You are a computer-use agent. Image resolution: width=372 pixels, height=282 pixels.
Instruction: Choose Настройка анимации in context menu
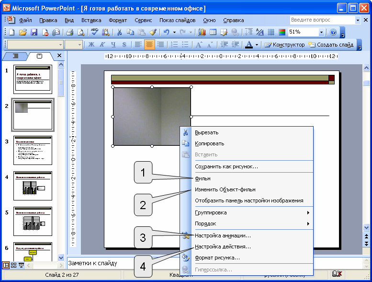[x=247, y=235]
